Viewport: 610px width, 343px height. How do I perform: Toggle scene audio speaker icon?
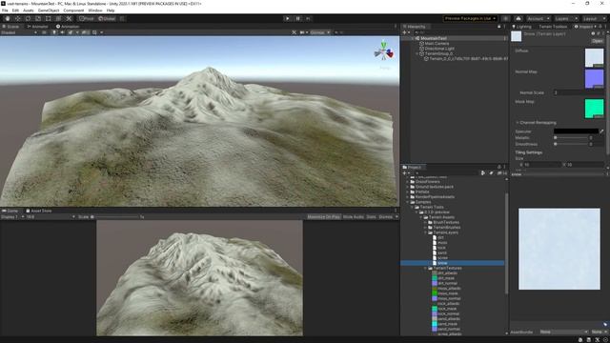tap(62, 32)
